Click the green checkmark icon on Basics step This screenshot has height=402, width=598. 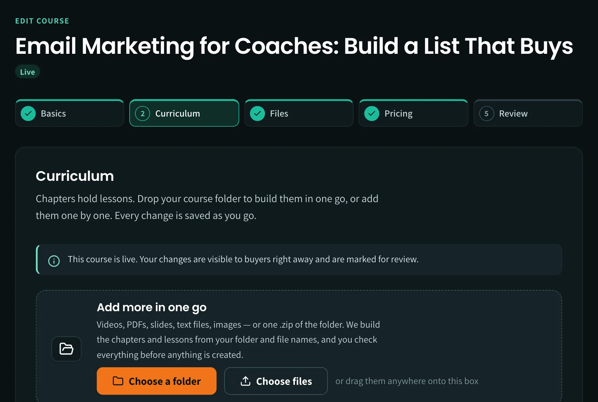click(28, 114)
